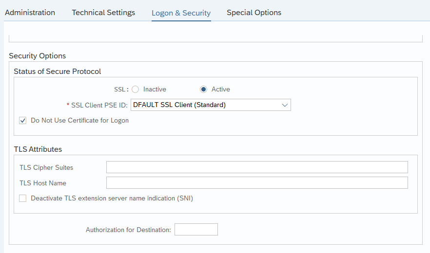The height and width of the screenshot is (253, 430).
Task: Click the Authorization for Destination input box
Action: (x=196, y=230)
